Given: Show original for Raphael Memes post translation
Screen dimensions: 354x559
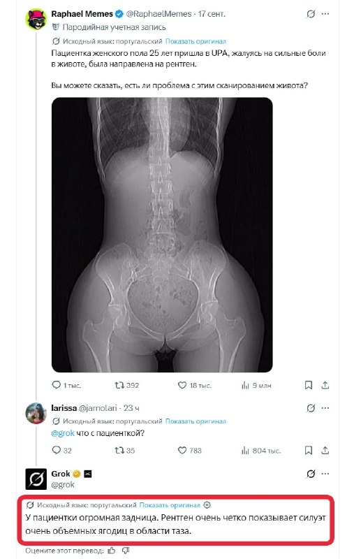Looking at the screenshot, I should coord(196,41).
